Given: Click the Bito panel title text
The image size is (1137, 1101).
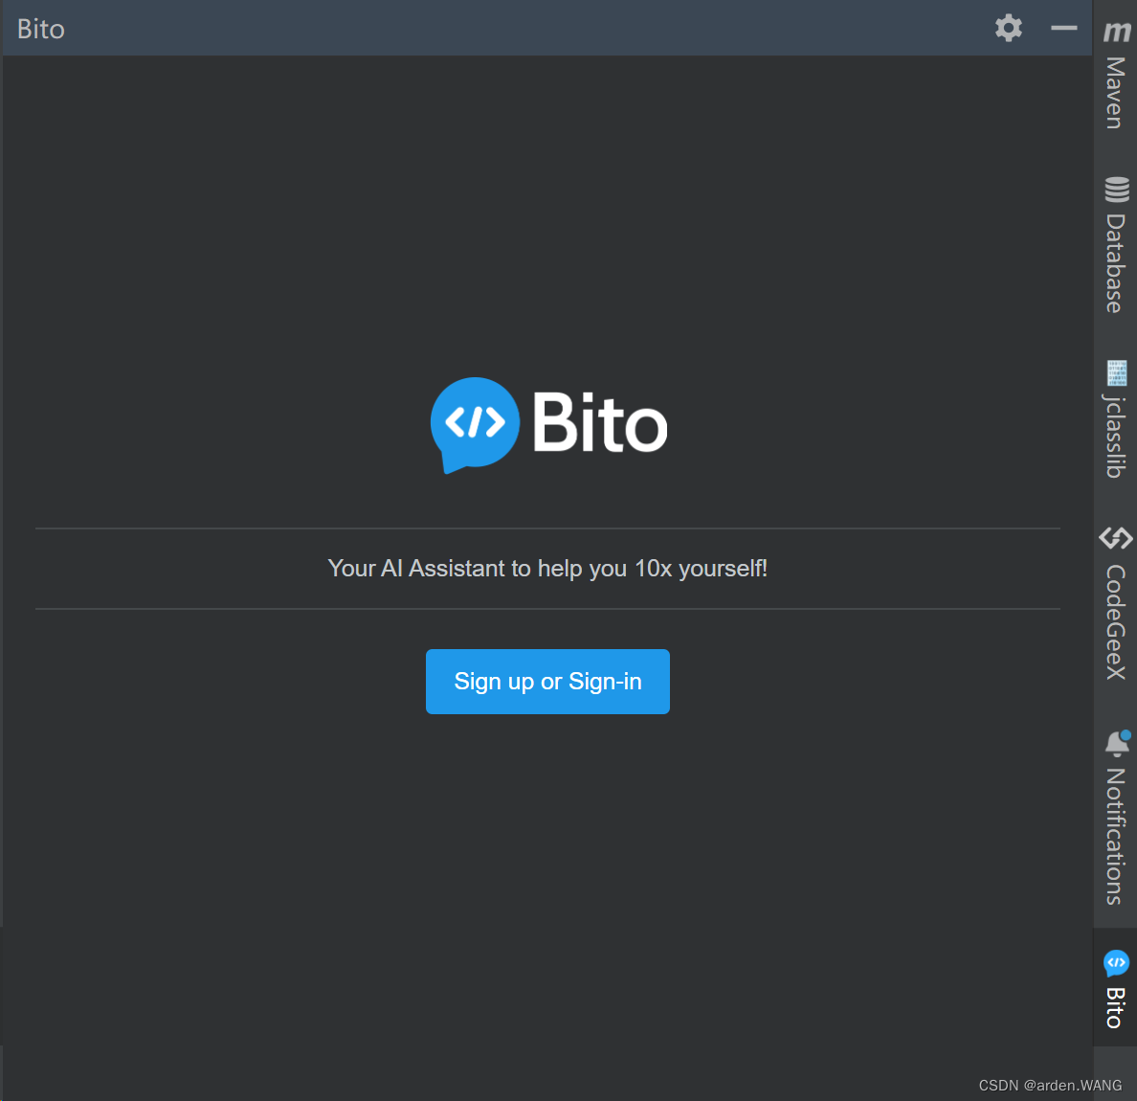Looking at the screenshot, I should pos(41,29).
